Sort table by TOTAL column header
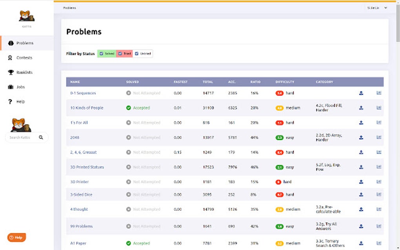 [208, 82]
